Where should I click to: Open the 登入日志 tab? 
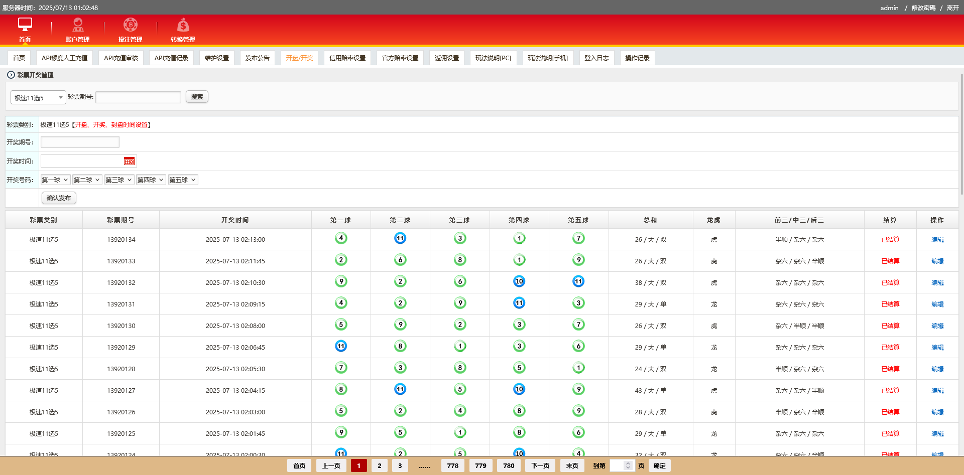(596, 58)
